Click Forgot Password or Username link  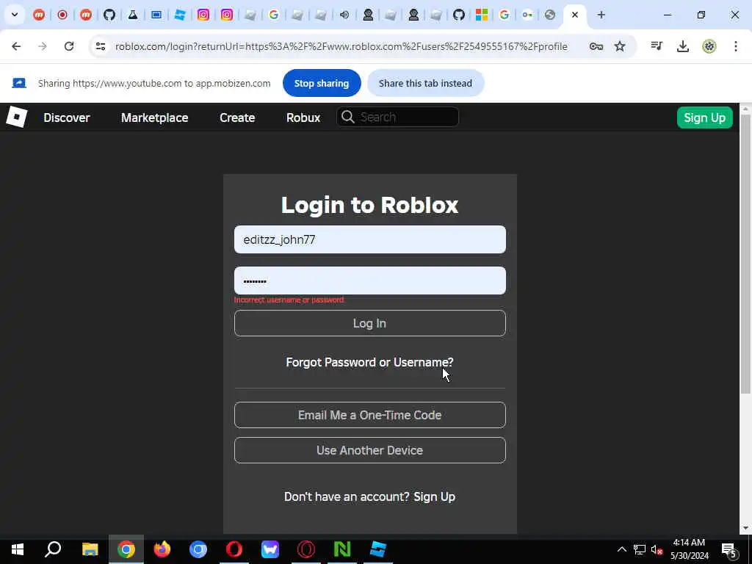370,362
